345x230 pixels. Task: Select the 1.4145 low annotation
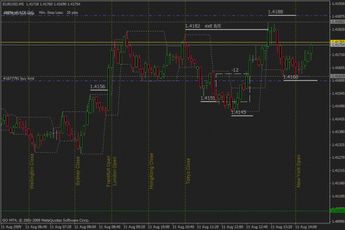tap(238, 113)
